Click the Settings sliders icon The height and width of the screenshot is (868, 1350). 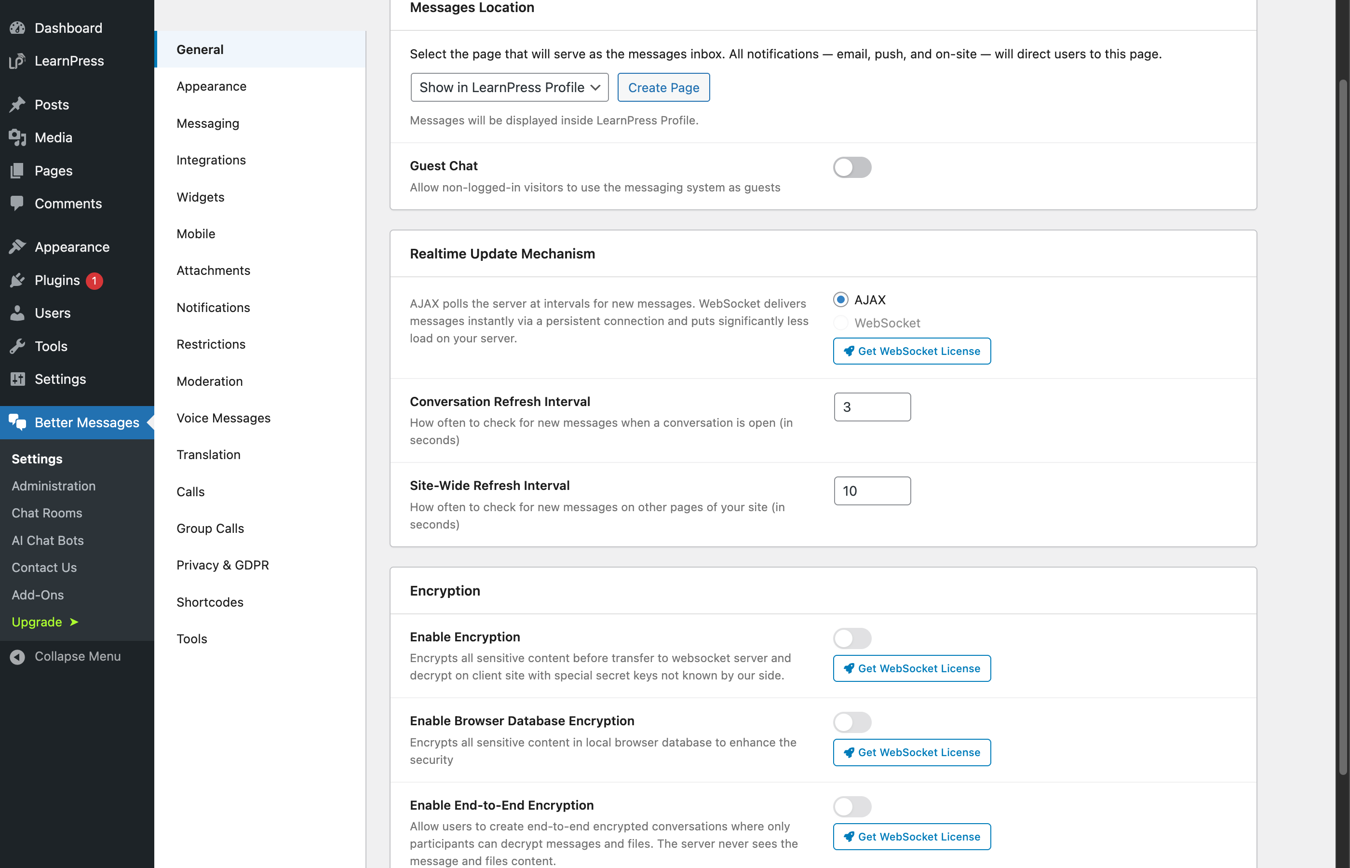(17, 379)
